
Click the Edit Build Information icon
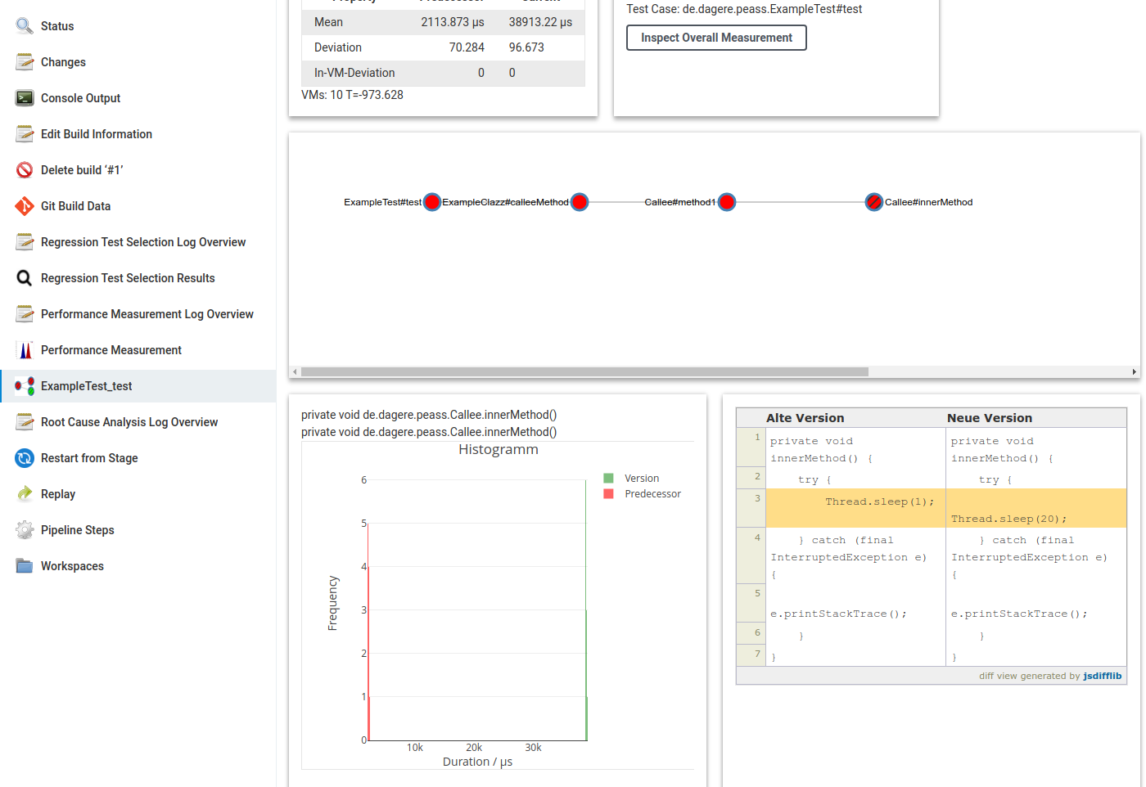pyautogui.click(x=25, y=134)
